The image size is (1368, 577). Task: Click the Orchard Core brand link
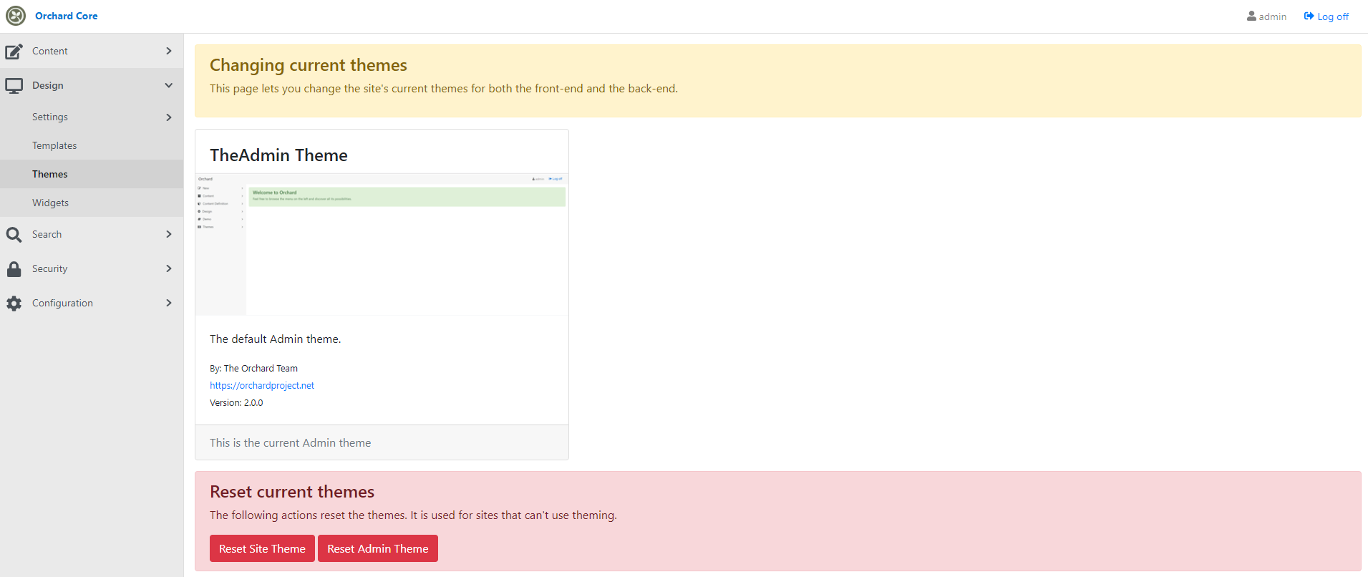[66, 16]
